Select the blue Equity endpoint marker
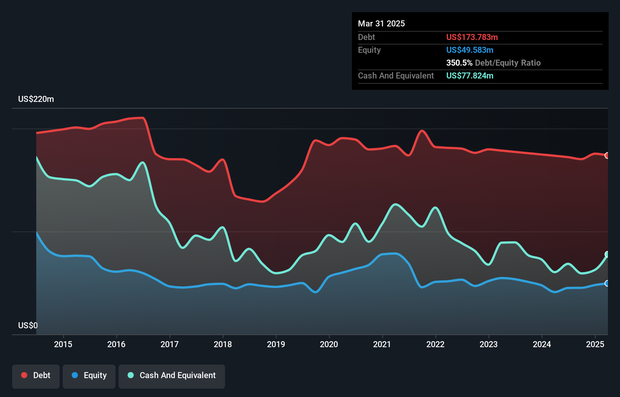 pyautogui.click(x=607, y=283)
